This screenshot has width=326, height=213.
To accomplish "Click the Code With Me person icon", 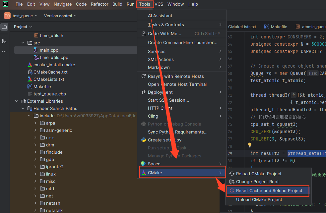I will [x=144, y=33].
